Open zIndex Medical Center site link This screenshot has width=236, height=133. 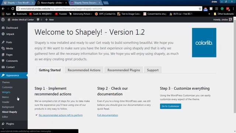click(x=21, y=20)
